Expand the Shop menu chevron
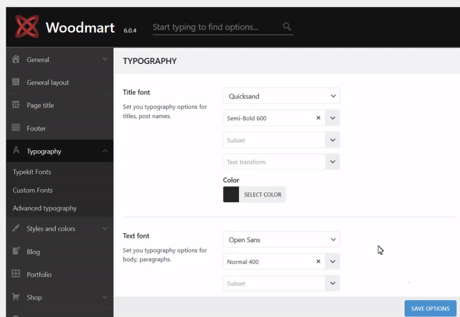Screen dimensions: 460x317 [x=105, y=297]
